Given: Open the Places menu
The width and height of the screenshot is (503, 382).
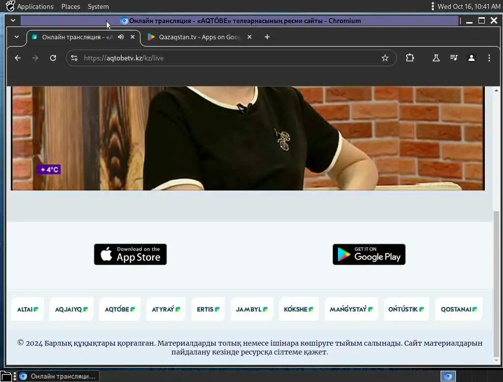Looking at the screenshot, I should click(x=71, y=6).
